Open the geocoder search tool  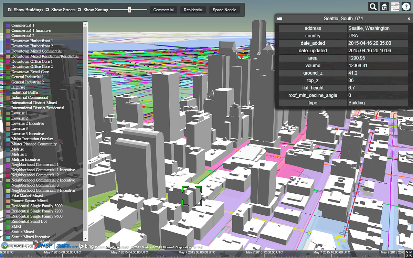(x=372, y=7)
